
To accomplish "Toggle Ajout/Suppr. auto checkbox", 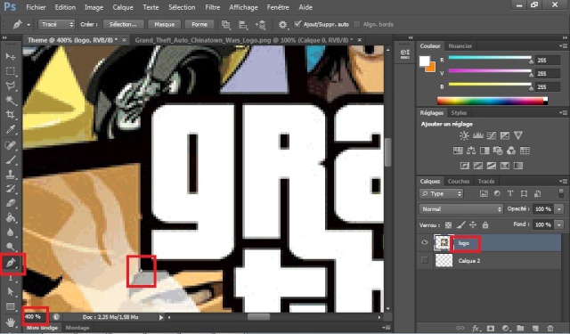I will (297, 24).
